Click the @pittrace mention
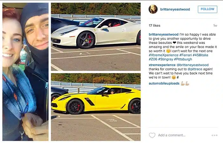The image size is (223, 143). pos(195,69)
